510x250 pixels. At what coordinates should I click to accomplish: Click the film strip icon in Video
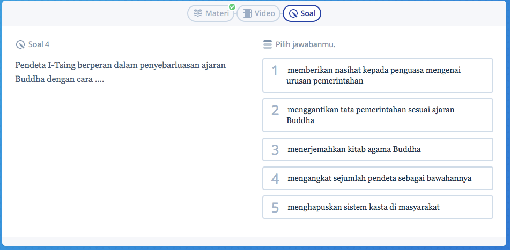(x=247, y=13)
